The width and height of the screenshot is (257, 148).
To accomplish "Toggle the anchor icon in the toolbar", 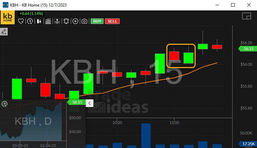I will (x=57, y=21).
